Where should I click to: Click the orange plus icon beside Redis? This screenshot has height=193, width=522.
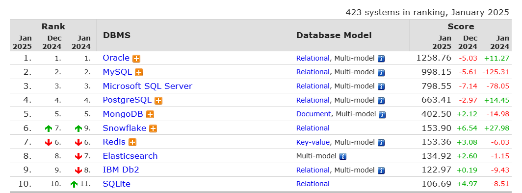[x=132, y=142]
